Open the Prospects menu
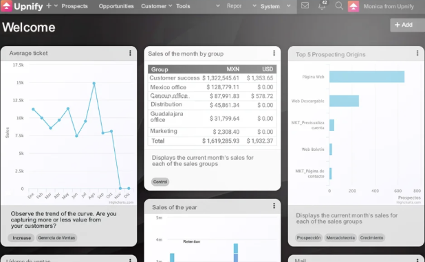 point(74,6)
